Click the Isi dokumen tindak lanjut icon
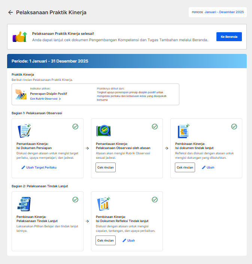This screenshot has height=264, width=252. (183, 131)
